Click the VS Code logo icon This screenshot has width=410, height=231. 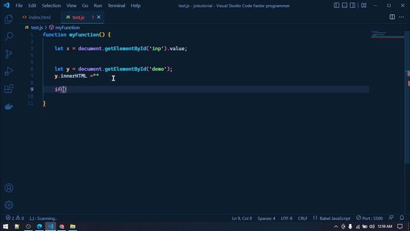[6, 5]
